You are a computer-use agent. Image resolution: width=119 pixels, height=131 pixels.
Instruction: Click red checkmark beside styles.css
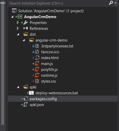tap(33, 81)
